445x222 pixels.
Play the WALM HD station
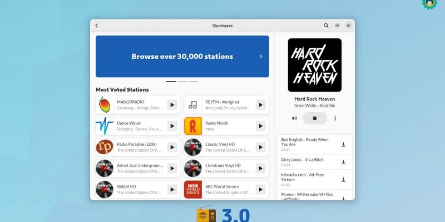[172, 189]
